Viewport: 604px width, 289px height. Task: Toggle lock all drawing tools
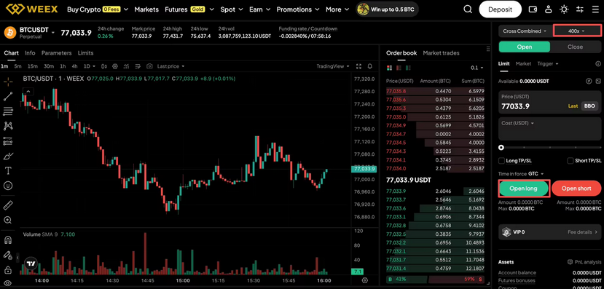click(8, 269)
